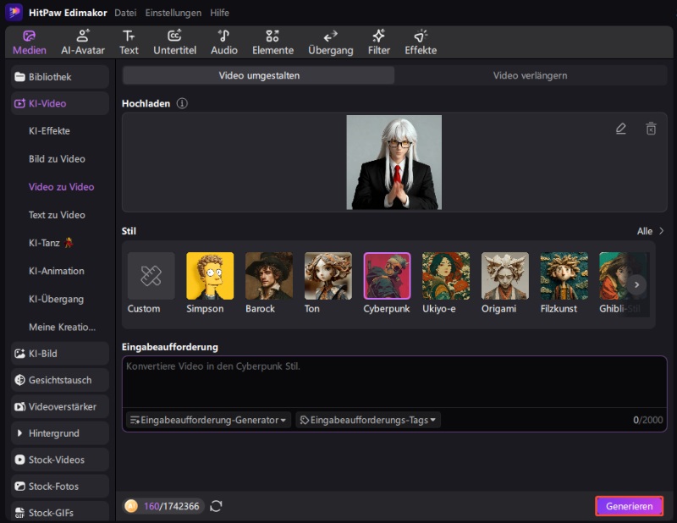Open the Eingabeaufforderung-Generator dropdown
677x523 pixels.
[209, 420]
